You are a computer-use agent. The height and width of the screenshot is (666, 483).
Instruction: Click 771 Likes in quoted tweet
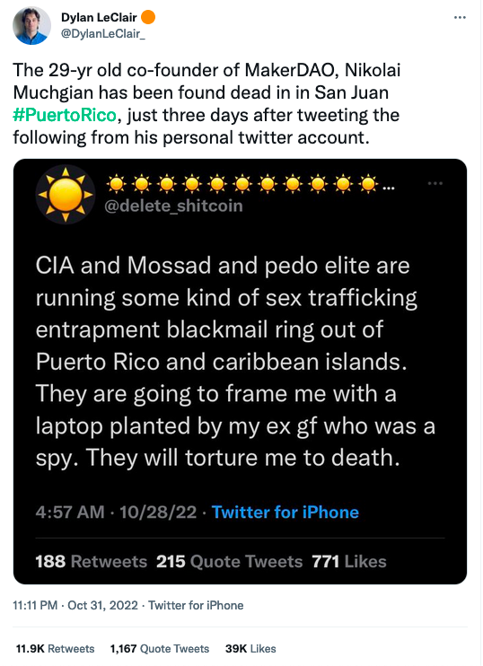click(349, 562)
